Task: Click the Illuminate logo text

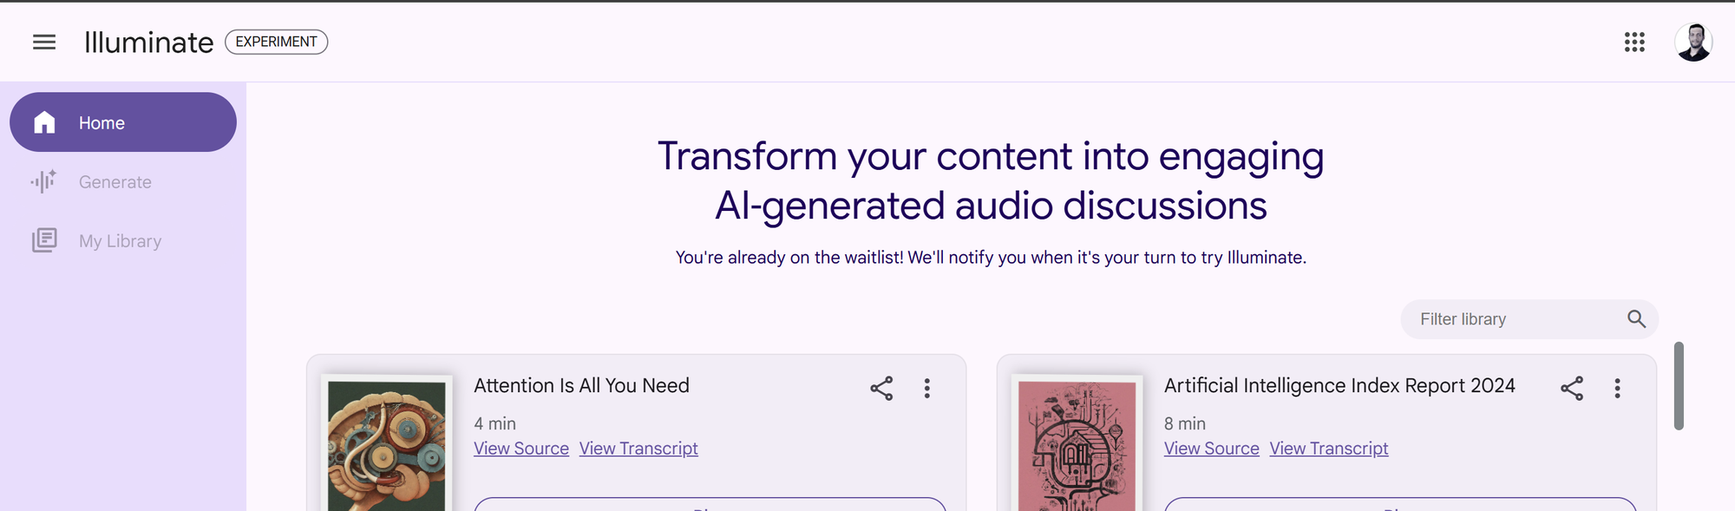Action: click(x=148, y=42)
